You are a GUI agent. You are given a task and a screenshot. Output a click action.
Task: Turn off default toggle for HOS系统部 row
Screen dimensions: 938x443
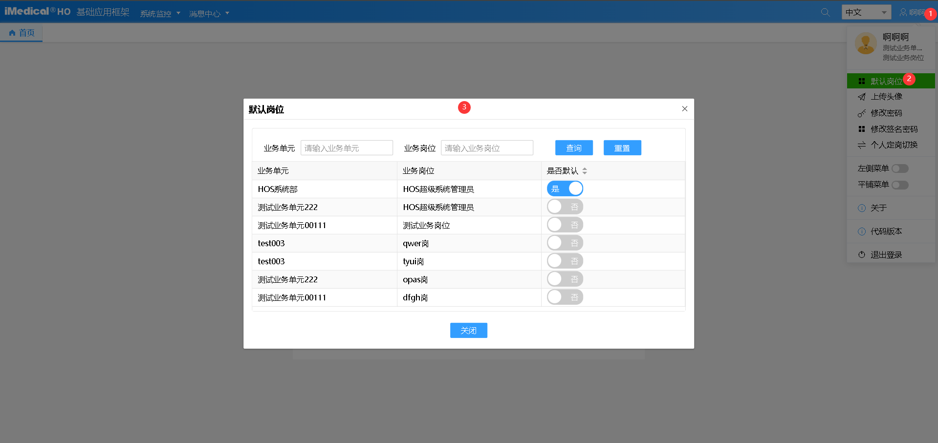tap(565, 189)
